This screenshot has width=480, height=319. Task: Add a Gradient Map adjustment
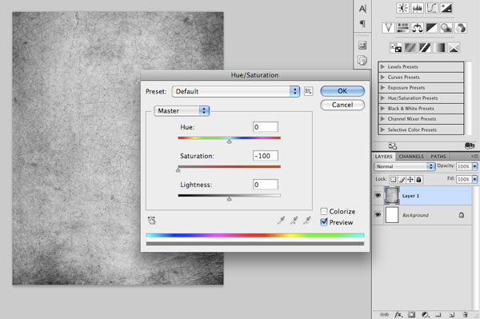tap(439, 48)
